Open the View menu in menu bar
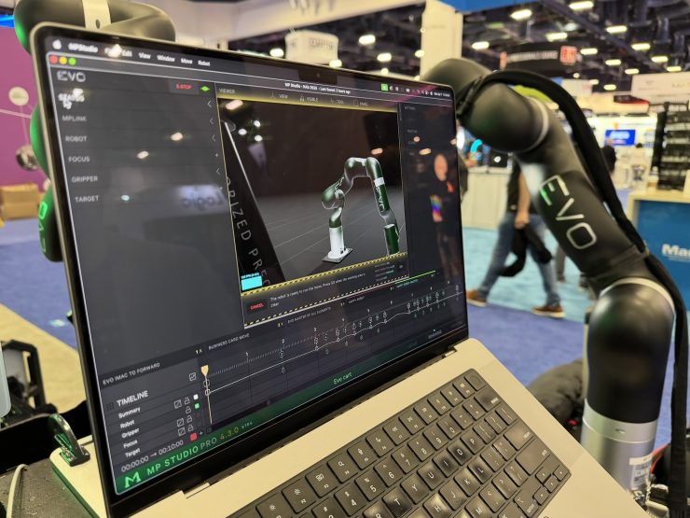The width and height of the screenshot is (690, 518). (145, 55)
